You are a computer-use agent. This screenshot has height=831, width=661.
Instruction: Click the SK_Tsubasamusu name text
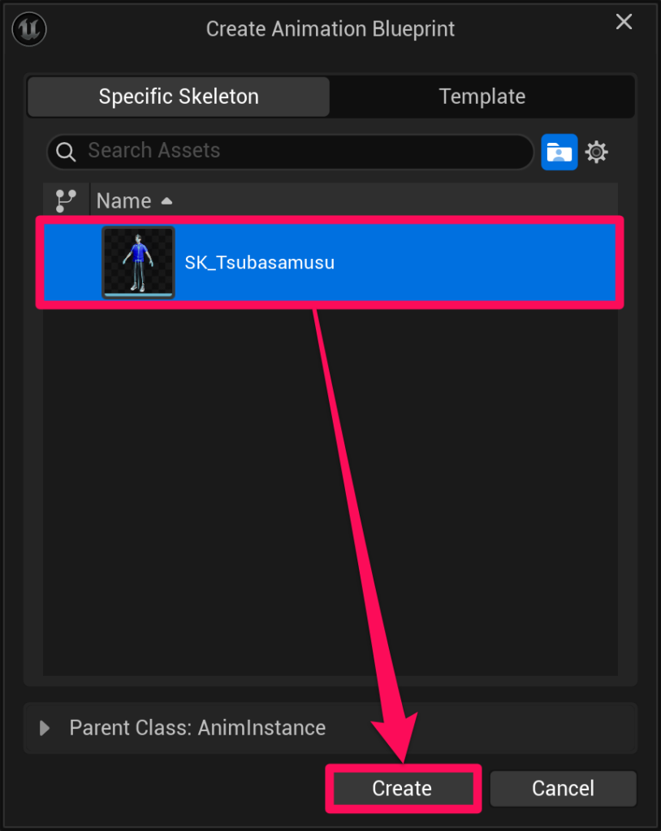pos(260,263)
